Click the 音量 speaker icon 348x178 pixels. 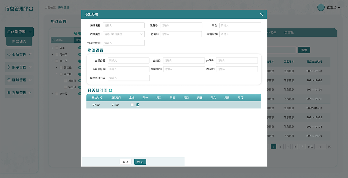click(x=285, y=32)
